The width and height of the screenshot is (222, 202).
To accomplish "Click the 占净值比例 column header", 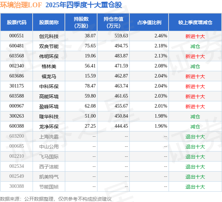I will point(149,22).
